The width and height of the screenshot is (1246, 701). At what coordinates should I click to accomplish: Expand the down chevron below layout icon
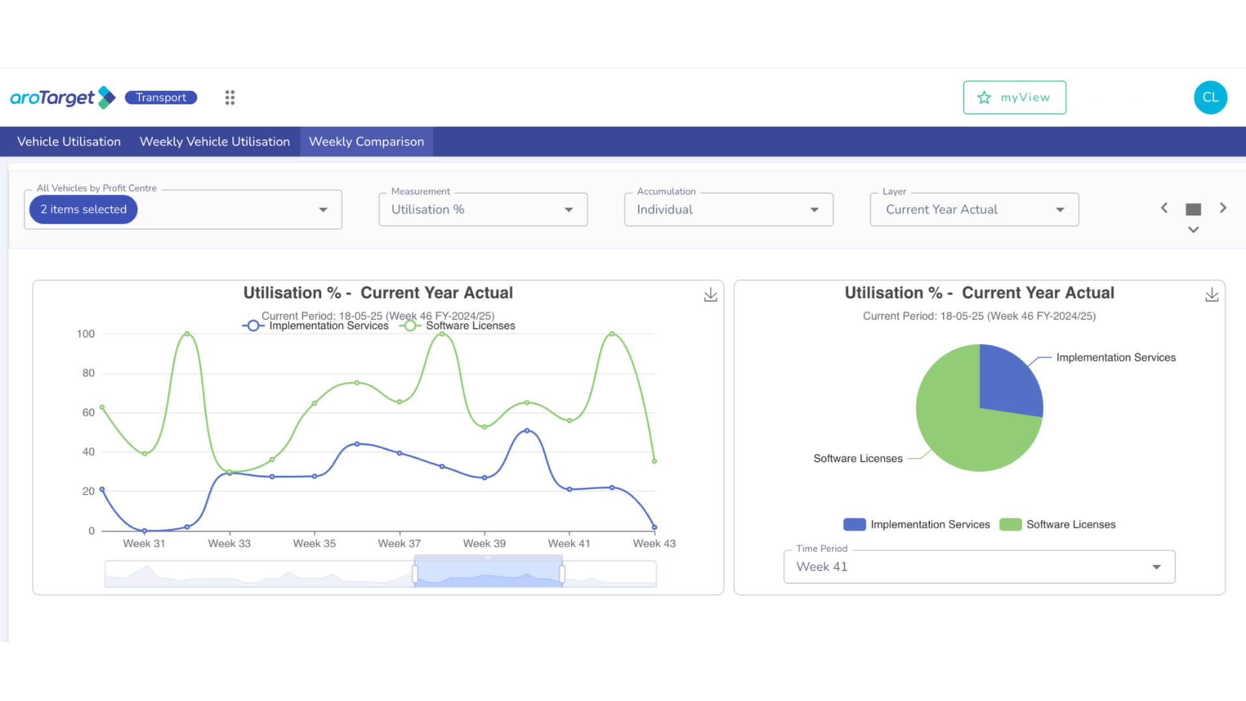click(1193, 229)
